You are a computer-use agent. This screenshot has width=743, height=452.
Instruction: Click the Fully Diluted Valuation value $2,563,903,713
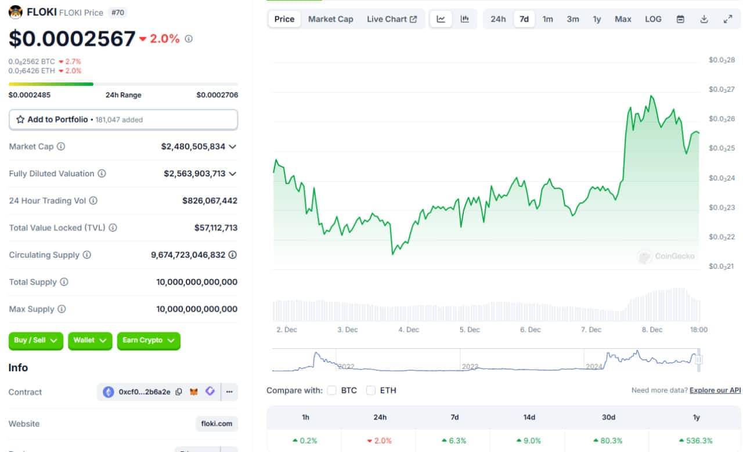(194, 173)
